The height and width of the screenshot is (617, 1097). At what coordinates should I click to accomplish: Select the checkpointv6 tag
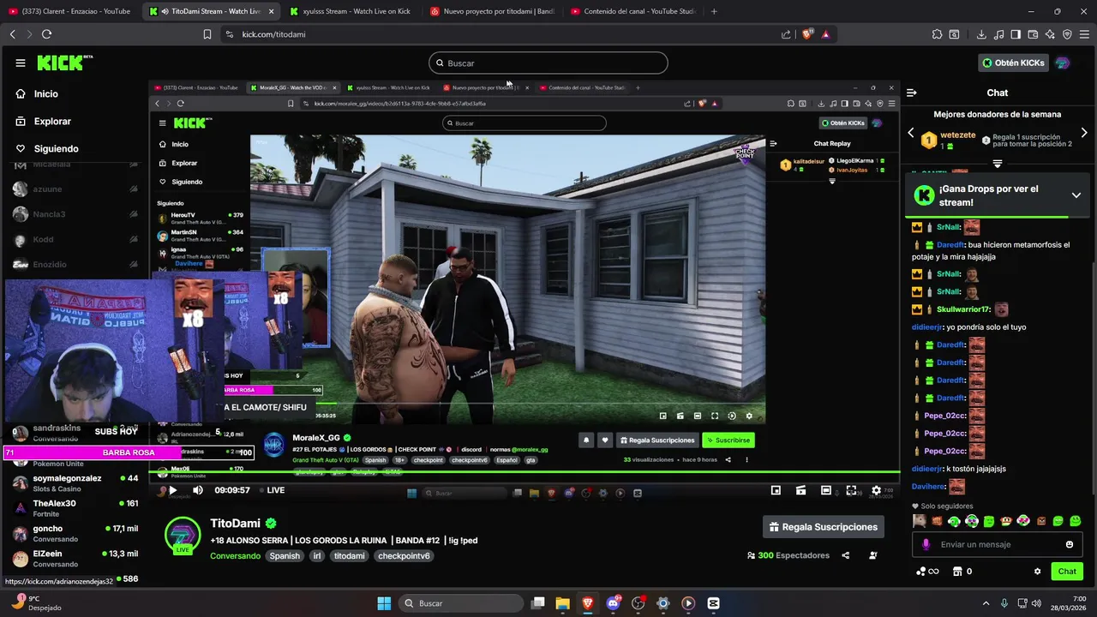(404, 556)
